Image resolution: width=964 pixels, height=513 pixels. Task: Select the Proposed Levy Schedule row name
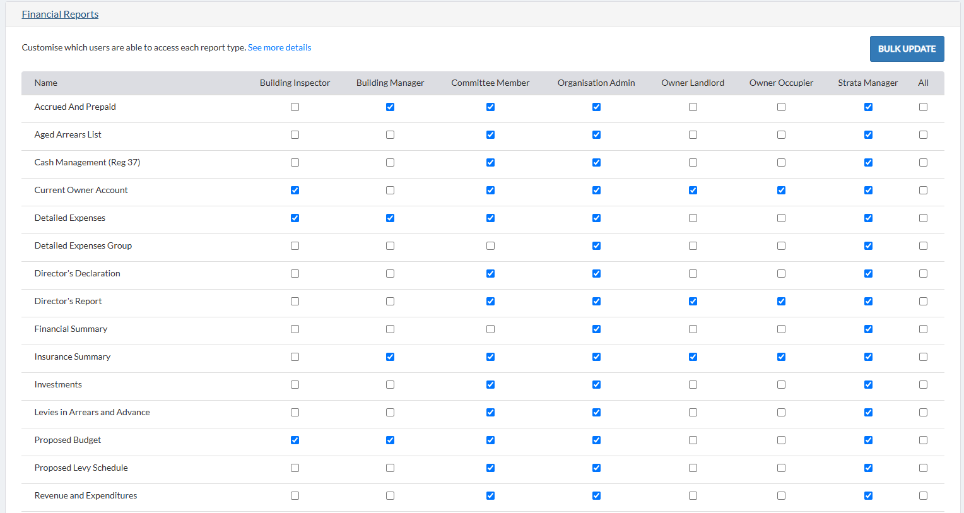81,468
